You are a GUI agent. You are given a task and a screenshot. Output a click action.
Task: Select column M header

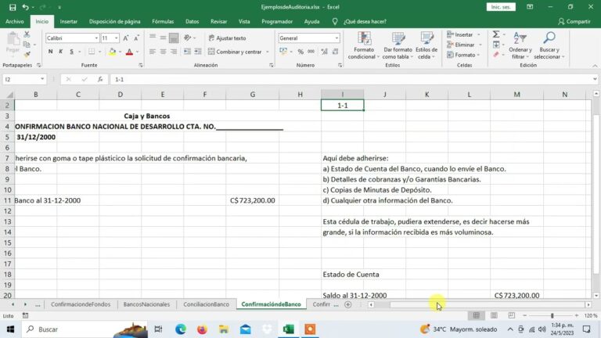[516, 94]
